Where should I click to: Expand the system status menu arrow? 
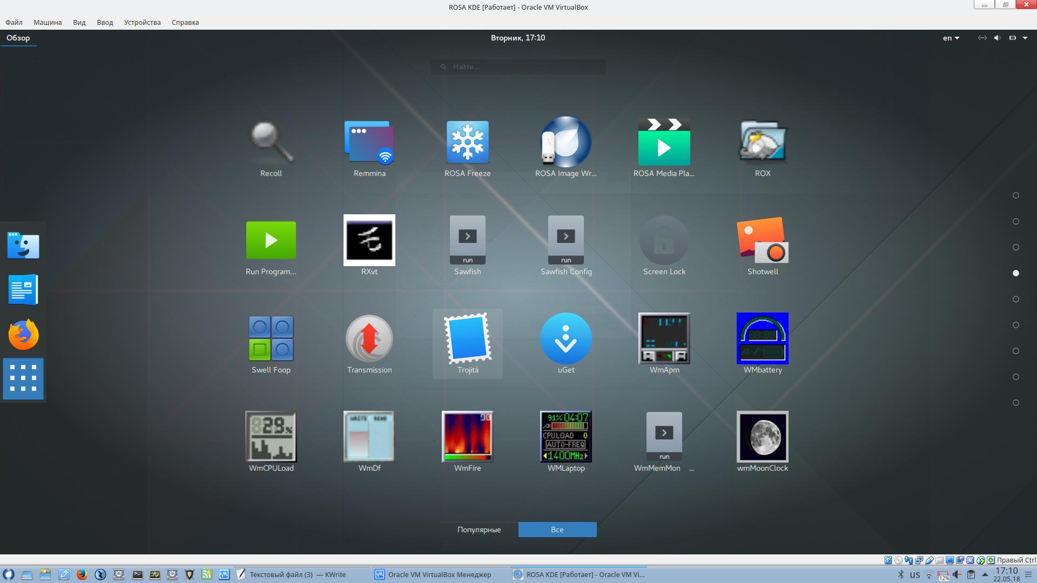pyautogui.click(x=1025, y=38)
